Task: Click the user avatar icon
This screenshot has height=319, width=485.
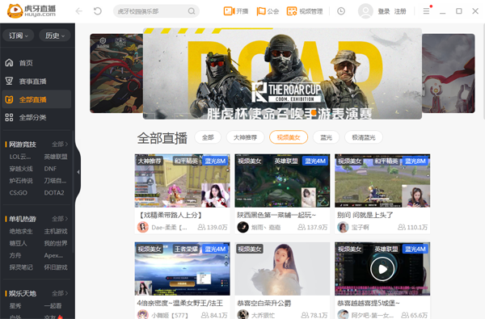Action: (365, 11)
